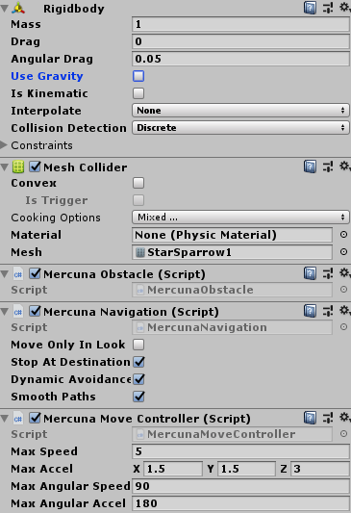351x513 pixels.
Task: Disable the Smooth Paths checkbox
Action: [138, 397]
